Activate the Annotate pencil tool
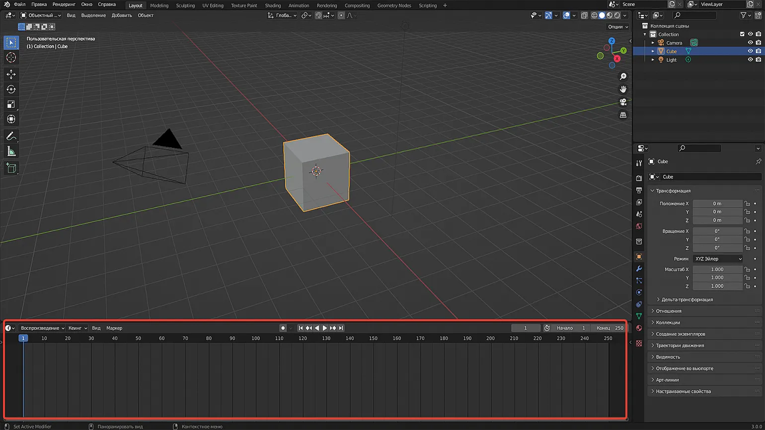The height and width of the screenshot is (430, 765). click(11, 136)
